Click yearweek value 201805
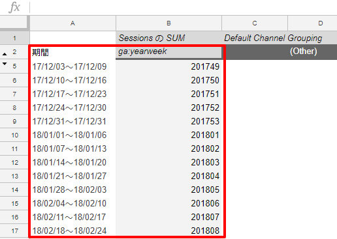 (168, 190)
